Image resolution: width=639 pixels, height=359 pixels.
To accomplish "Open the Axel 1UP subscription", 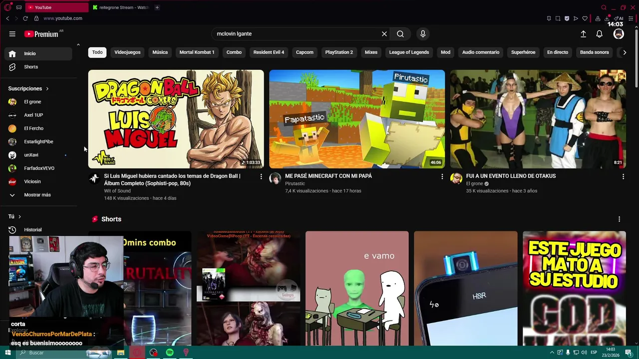I will (38, 115).
